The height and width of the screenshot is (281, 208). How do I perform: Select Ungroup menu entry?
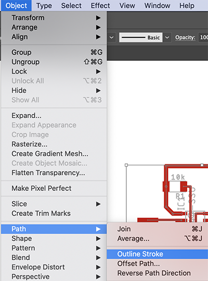point(54,62)
